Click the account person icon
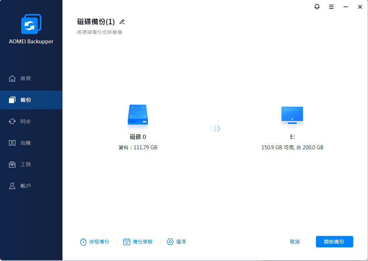The height and width of the screenshot is (261, 368). (12, 186)
